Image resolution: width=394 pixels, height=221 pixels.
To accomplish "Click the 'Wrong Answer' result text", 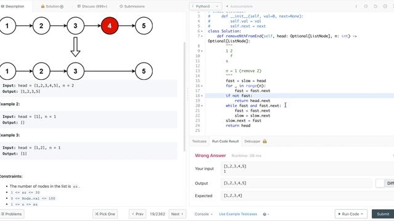I will tap(211, 155).
